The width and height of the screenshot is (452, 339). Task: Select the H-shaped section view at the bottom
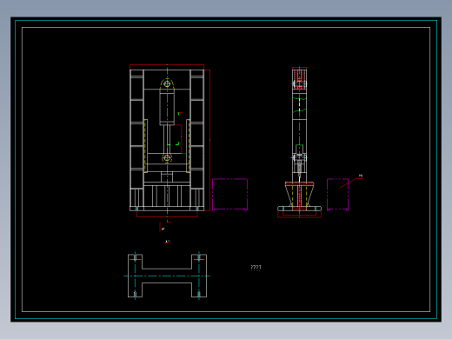167,276
